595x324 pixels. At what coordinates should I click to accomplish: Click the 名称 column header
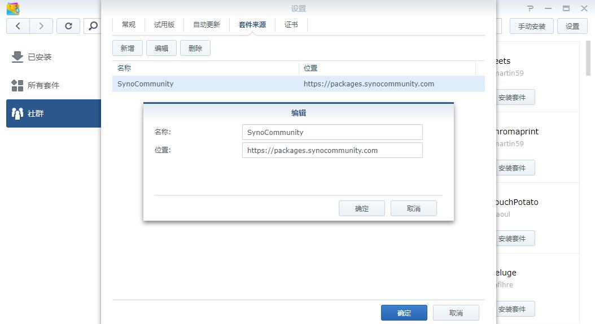(205, 68)
